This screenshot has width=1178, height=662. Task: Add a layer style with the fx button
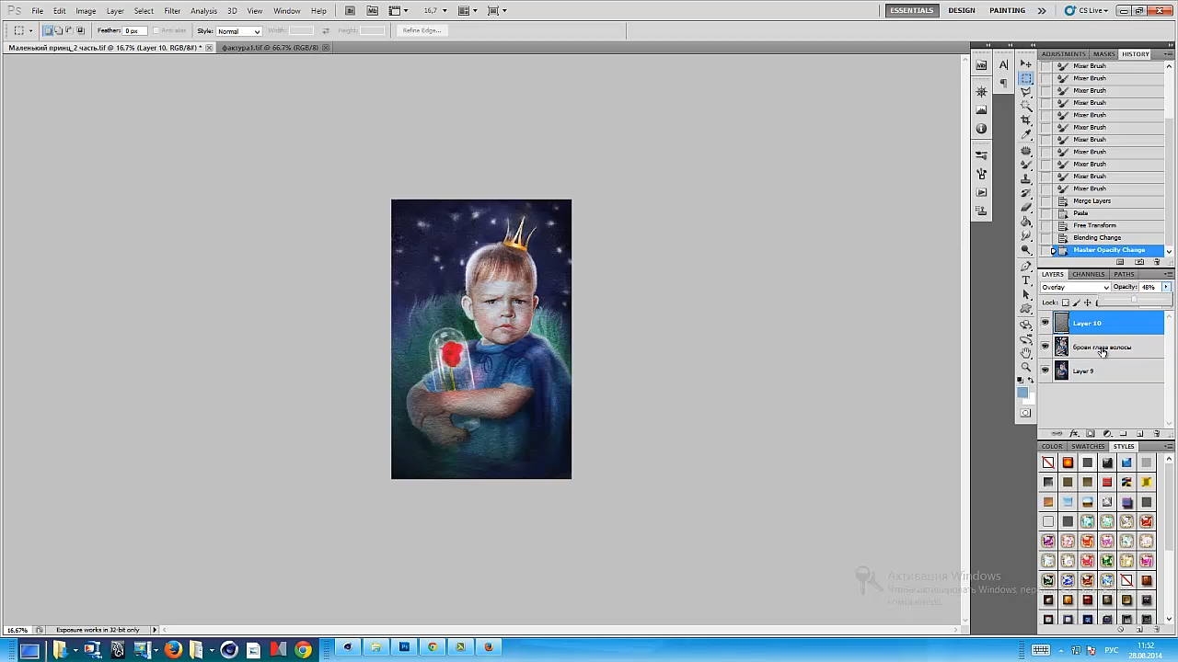coord(1073,434)
